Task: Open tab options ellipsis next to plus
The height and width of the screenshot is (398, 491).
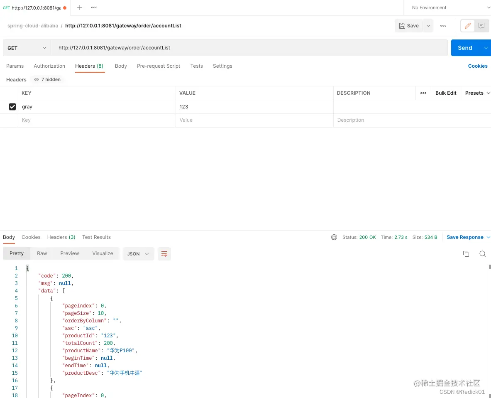Action: click(x=94, y=7)
